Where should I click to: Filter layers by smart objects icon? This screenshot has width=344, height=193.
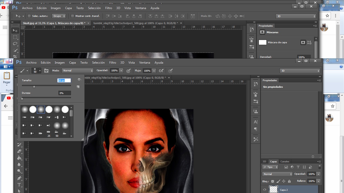tap(310, 167)
